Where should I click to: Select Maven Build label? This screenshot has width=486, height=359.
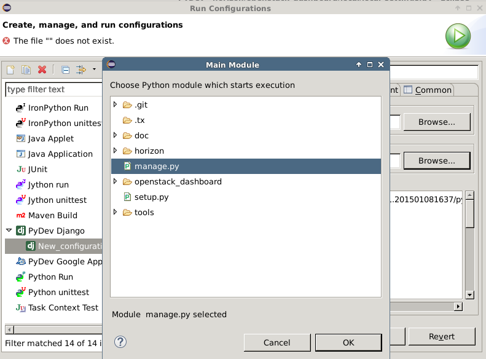tap(53, 216)
